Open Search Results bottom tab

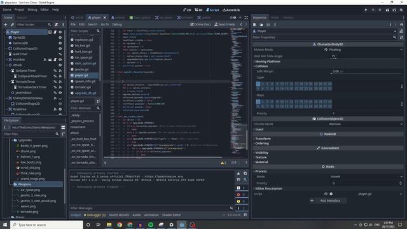pos(119,215)
